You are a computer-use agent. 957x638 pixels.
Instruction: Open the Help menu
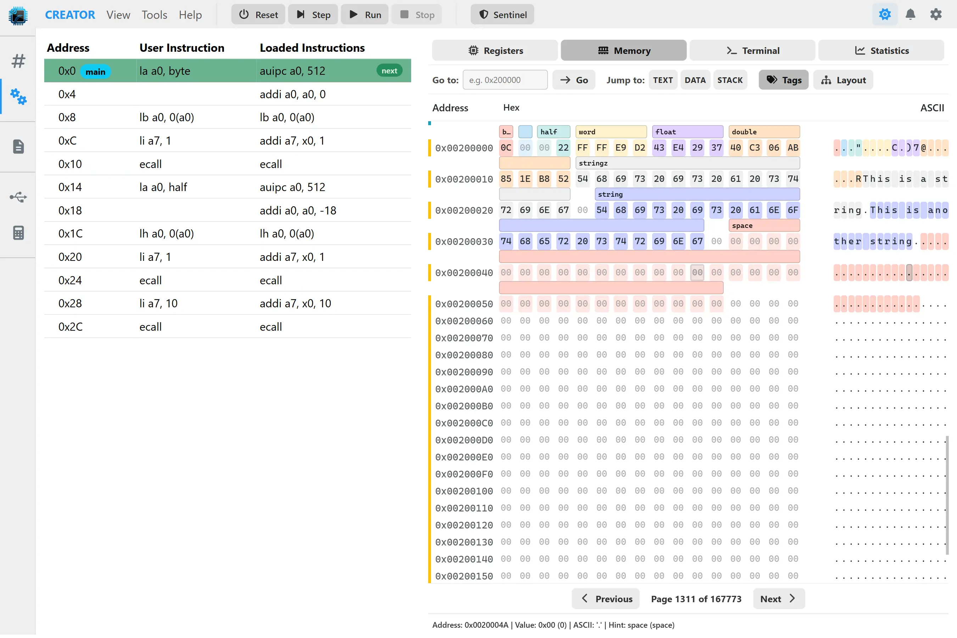tap(190, 15)
